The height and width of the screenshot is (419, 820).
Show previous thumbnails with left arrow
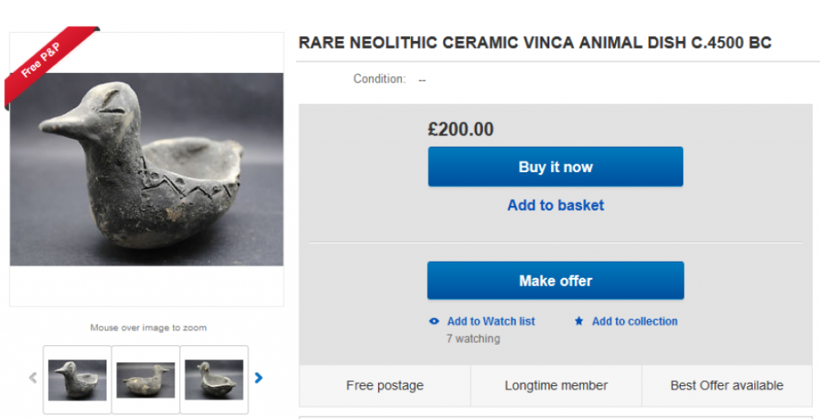[x=33, y=378]
